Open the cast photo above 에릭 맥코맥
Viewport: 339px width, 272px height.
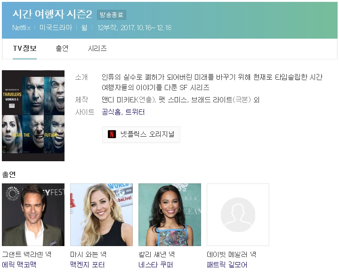click(x=33, y=214)
